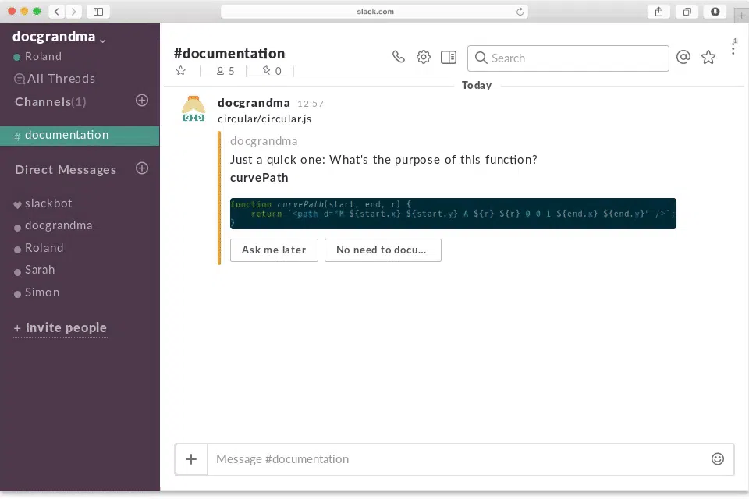View the 5 channel members

point(225,71)
